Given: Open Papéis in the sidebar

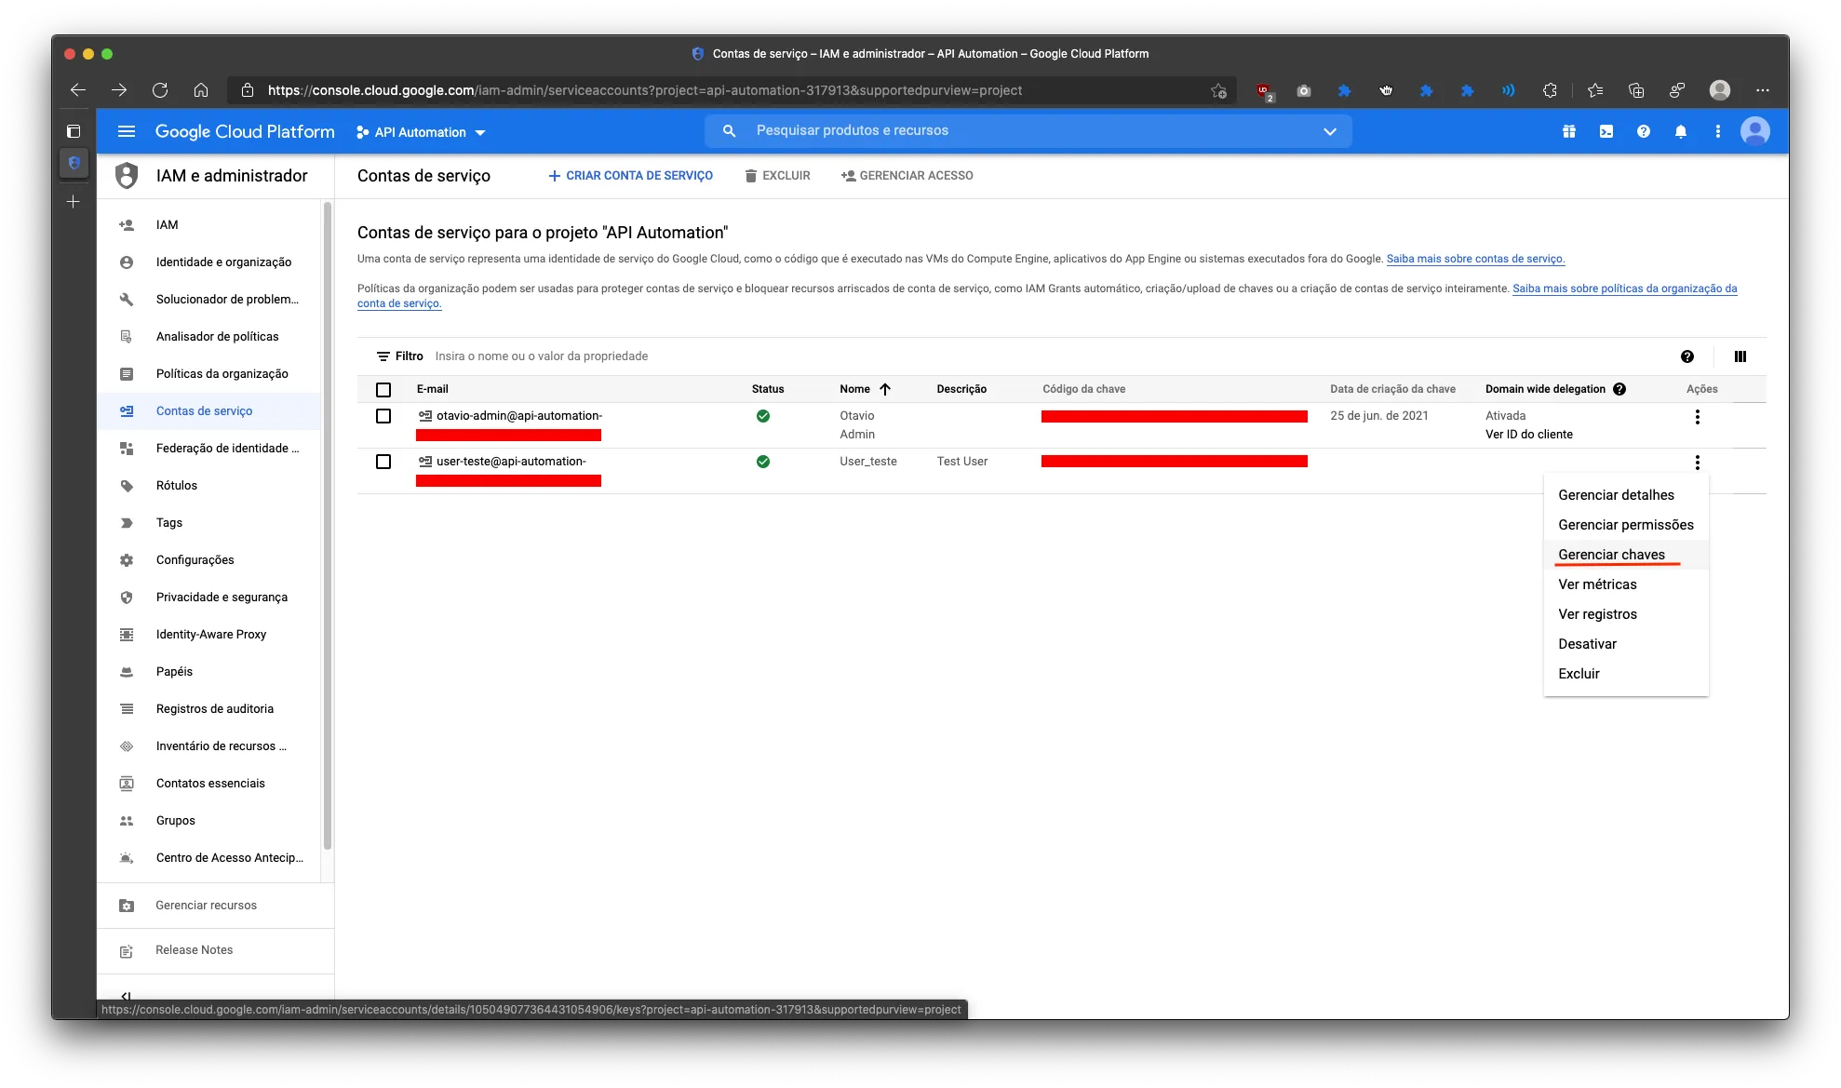Looking at the screenshot, I should (209, 672).
